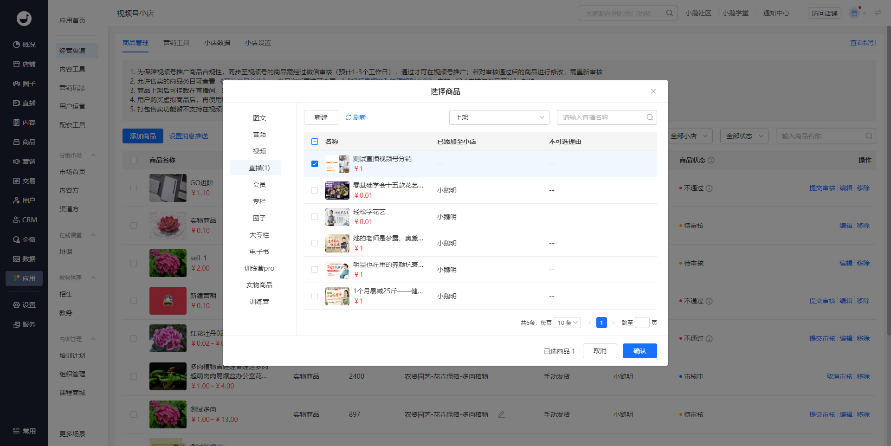Open the 设置 settings sidebar icon
Viewport: 891px width, 446px height.
click(16, 305)
